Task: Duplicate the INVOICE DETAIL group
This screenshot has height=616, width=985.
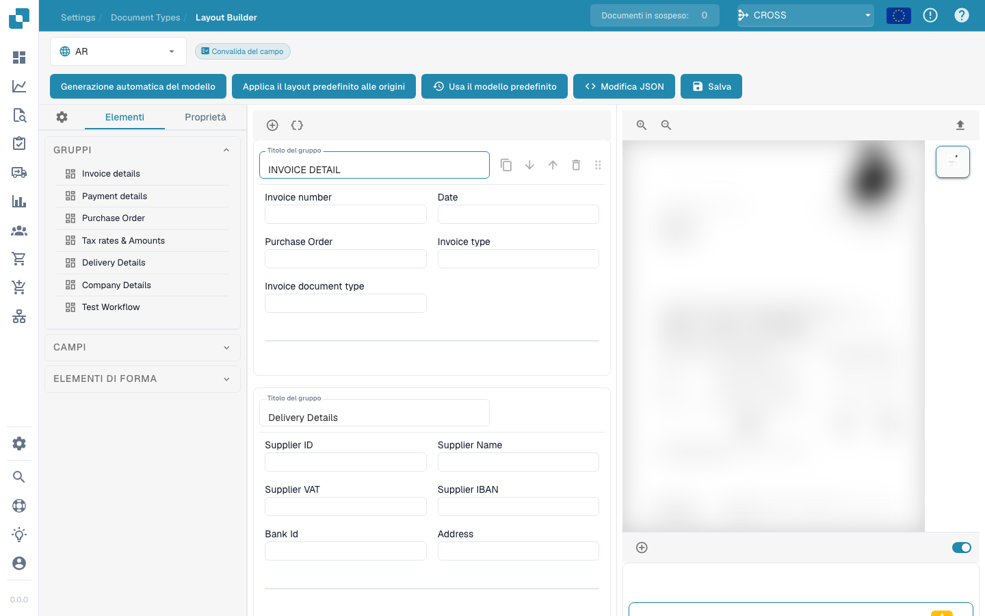Action: [506, 165]
